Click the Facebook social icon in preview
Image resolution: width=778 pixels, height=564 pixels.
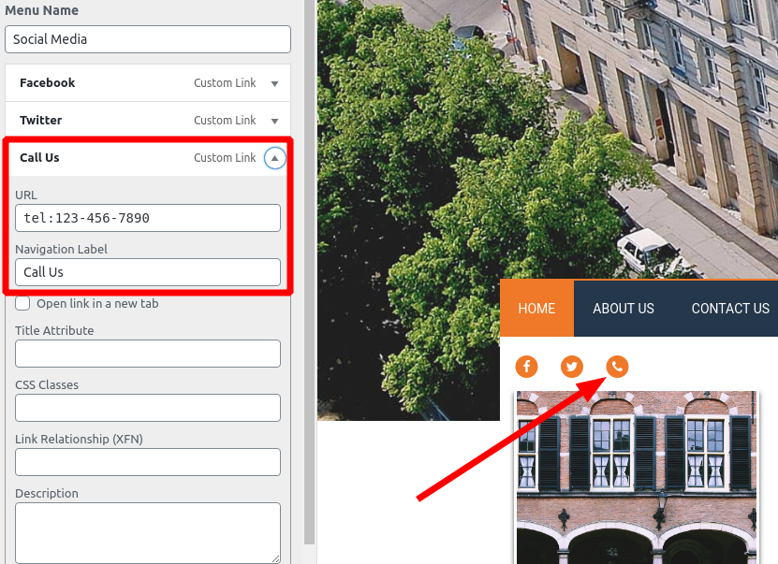pos(526,367)
